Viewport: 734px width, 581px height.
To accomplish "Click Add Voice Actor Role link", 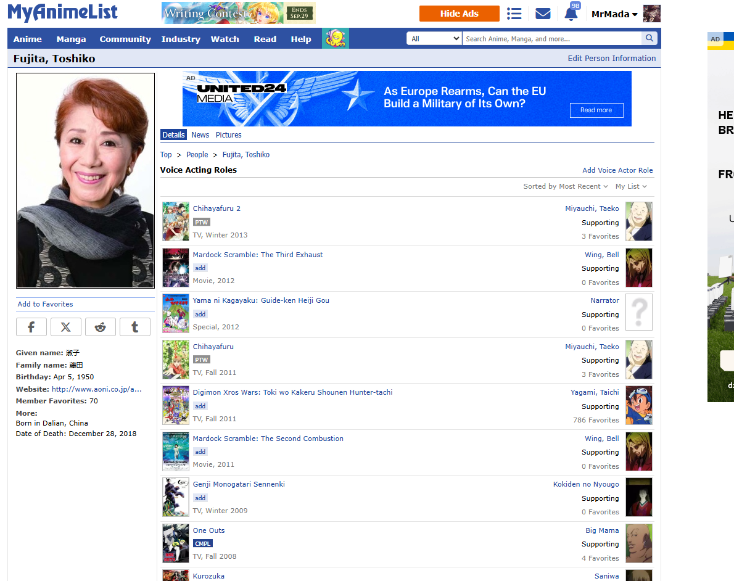I will (617, 170).
